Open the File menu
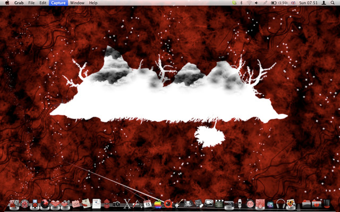This screenshot has width=340, height=212. (x=31, y=3)
